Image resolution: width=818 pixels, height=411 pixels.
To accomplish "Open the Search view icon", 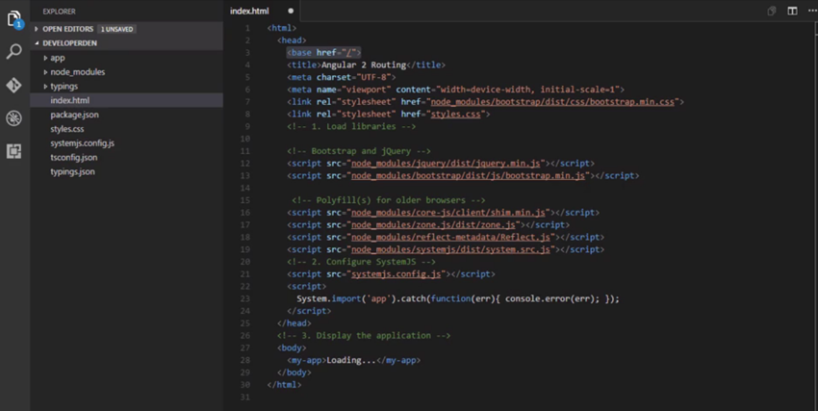I will [x=14, y=51].
